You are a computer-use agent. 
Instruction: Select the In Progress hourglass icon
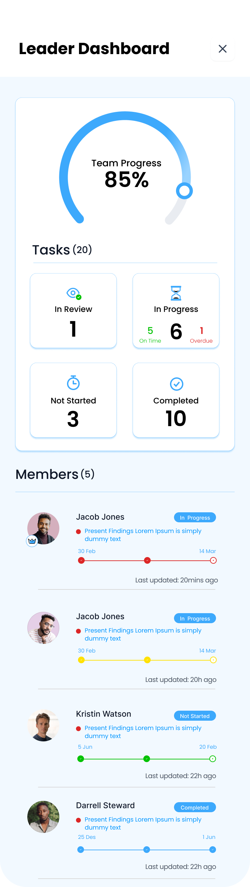pos(176,293)
